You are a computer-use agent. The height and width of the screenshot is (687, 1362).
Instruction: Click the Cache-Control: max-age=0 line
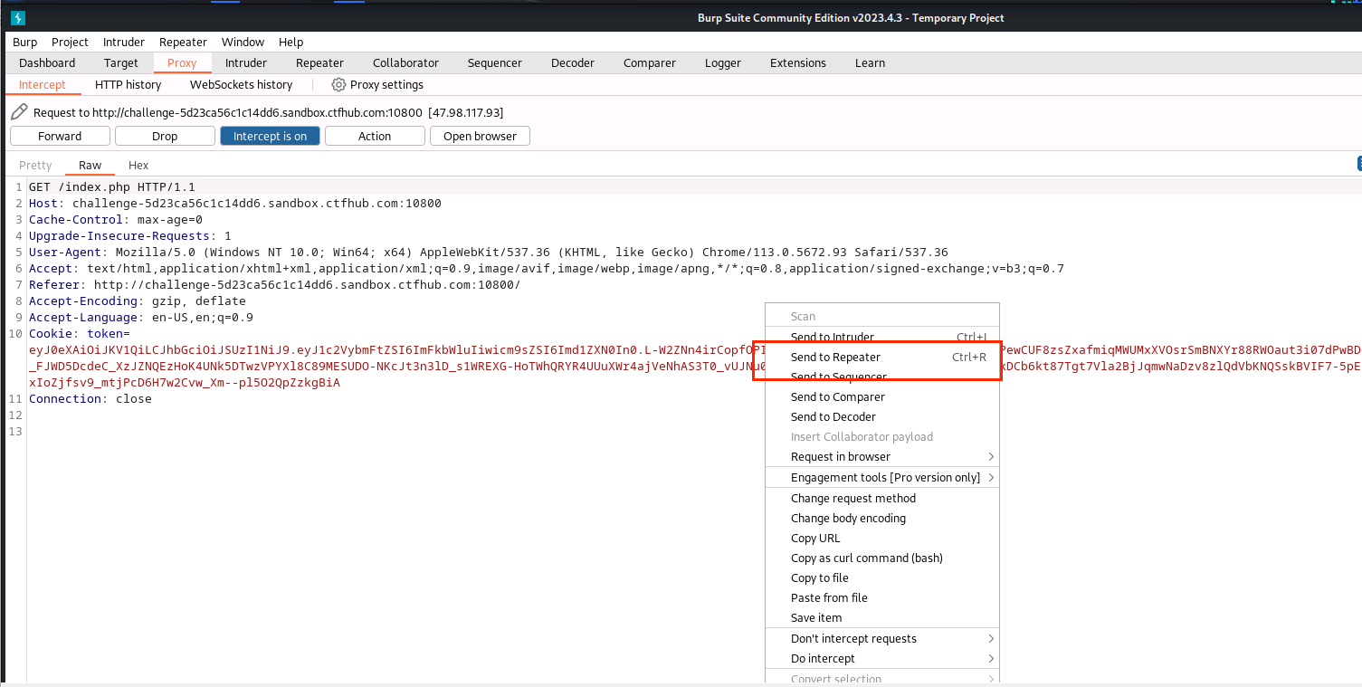(116, 220)
